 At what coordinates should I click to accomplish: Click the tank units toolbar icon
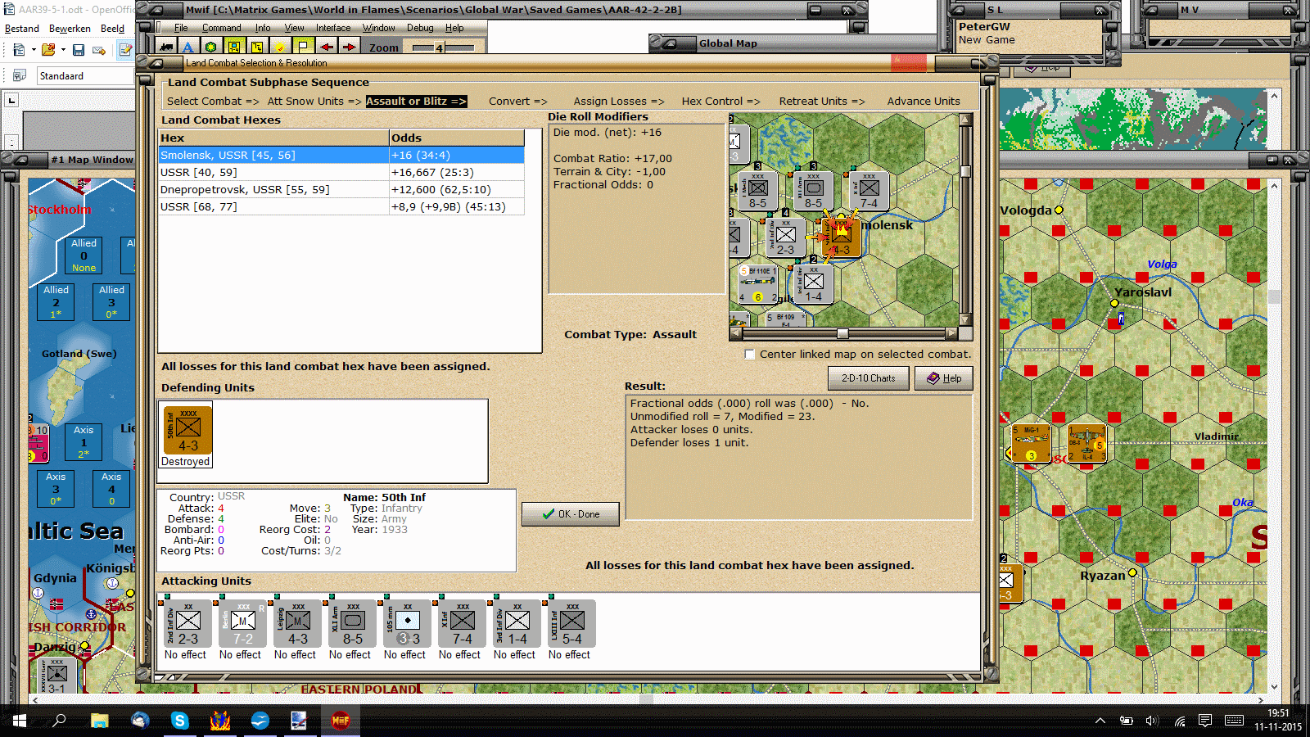166,47
